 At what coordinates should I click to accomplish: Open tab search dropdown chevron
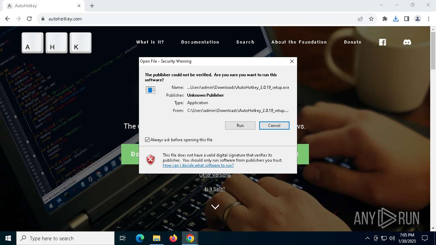pos(381,5)
